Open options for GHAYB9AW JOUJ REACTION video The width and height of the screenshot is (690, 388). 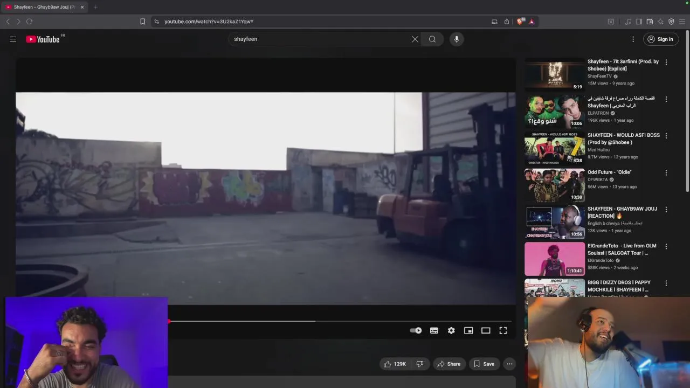tap(666, 210)
